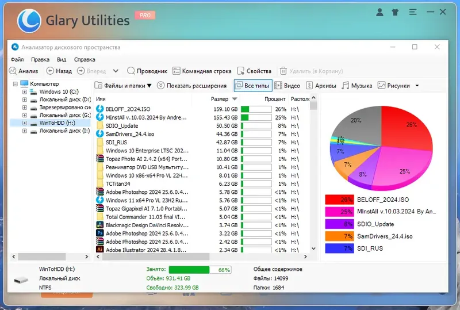Open Свойства for the selected item
Screen dimensions: 460x310
coord(254,71)
